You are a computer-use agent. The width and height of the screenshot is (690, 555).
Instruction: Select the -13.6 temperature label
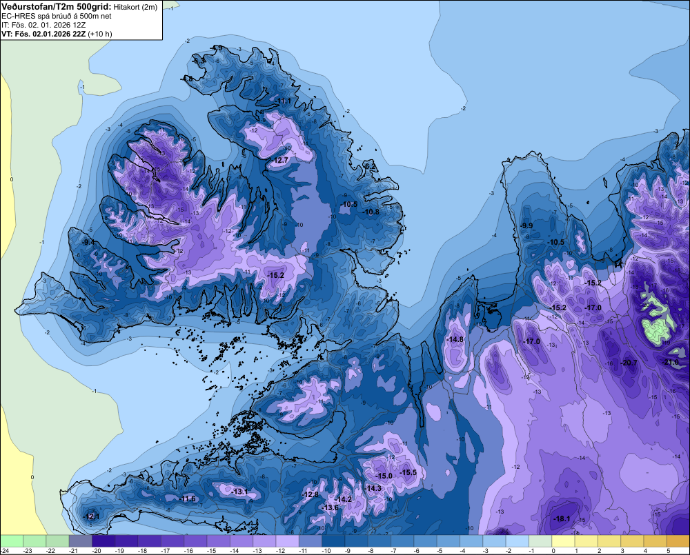click(331, 507)
